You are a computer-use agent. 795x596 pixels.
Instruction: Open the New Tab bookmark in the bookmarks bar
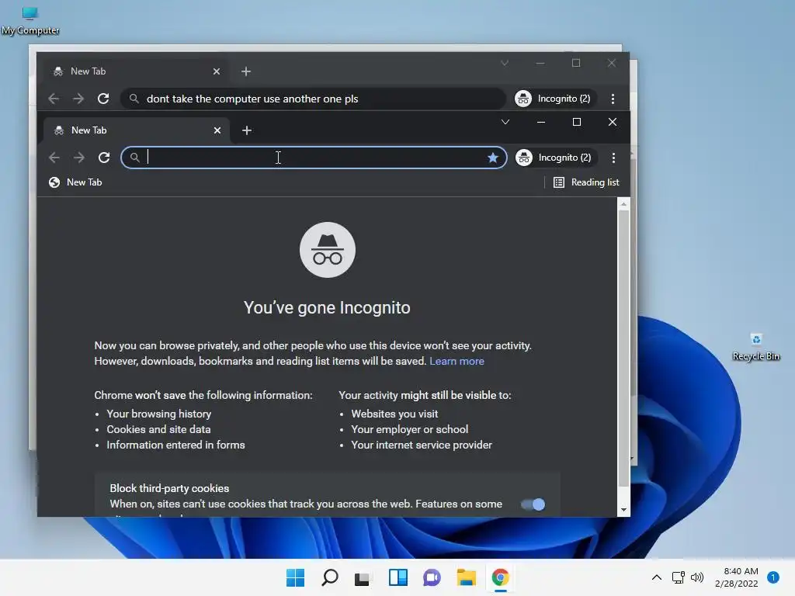coord(75,182)
